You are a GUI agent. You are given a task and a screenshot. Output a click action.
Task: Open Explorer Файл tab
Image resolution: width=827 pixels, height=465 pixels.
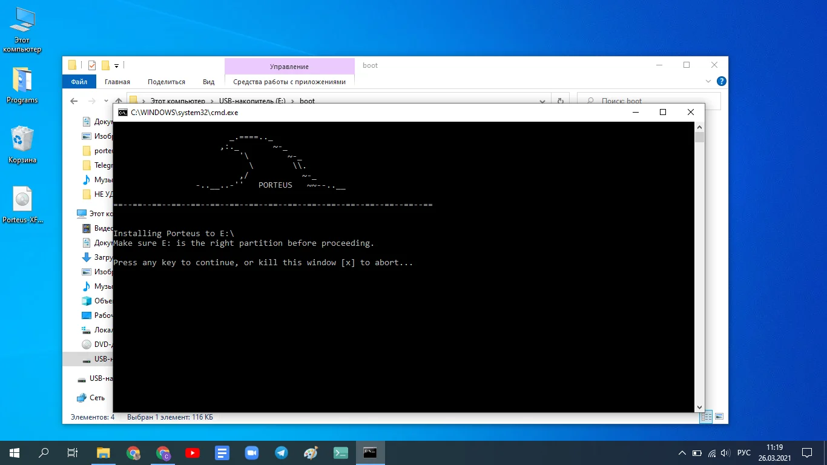(x=79, y=82)
